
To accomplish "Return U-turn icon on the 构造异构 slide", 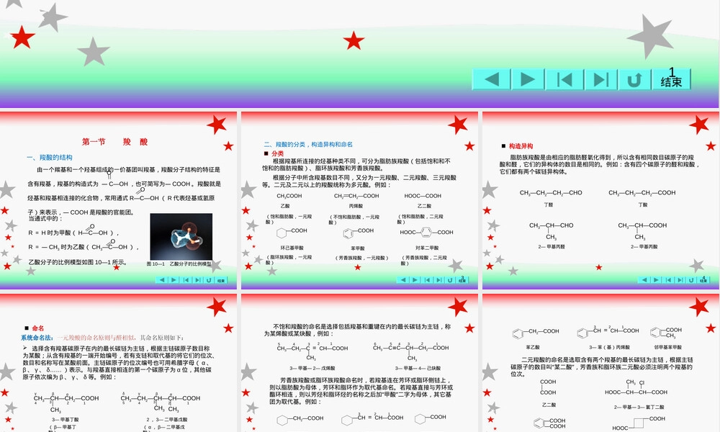I will [x=691, y=280].
